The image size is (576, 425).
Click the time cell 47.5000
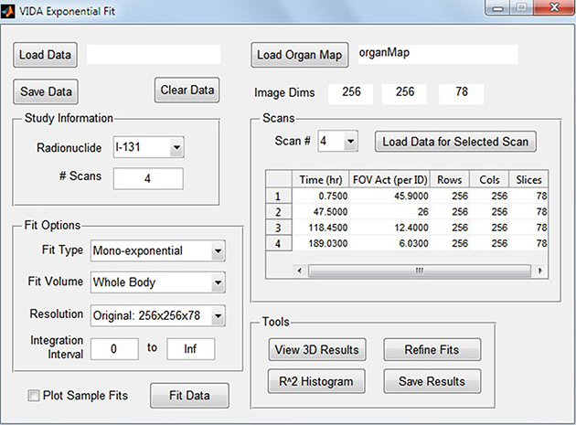click(321, 212)
